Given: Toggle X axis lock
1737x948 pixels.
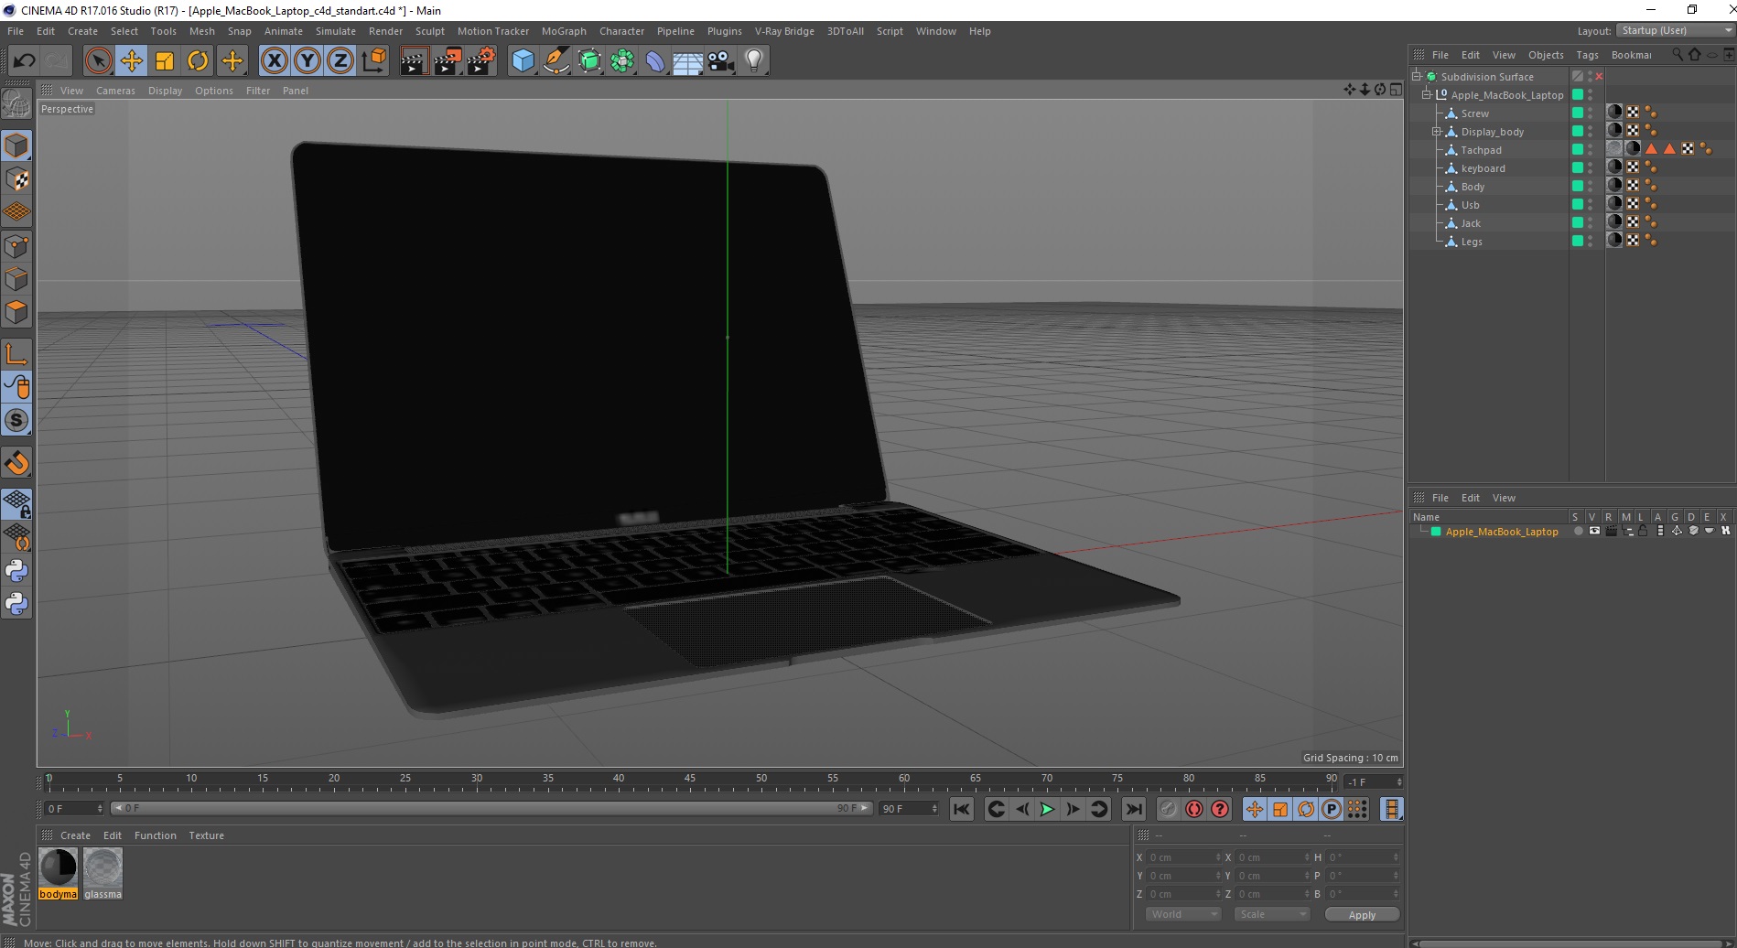Looking at the screenshot, I should pos(274,61).
